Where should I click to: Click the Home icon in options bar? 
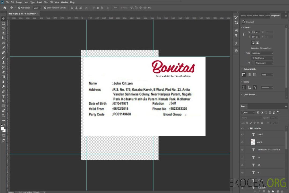tap(5, 8)
